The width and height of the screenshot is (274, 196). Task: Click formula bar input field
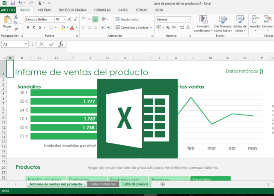(x=170, y=46)
